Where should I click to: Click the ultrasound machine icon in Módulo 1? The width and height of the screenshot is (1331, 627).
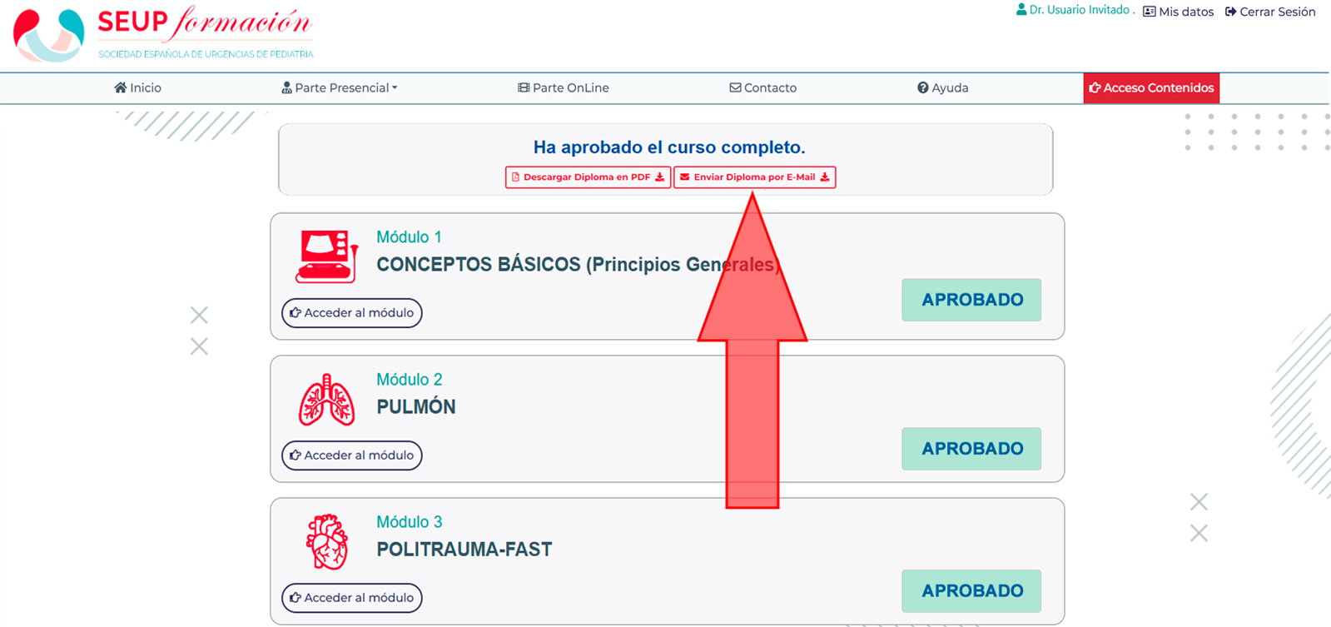[326, 256]
